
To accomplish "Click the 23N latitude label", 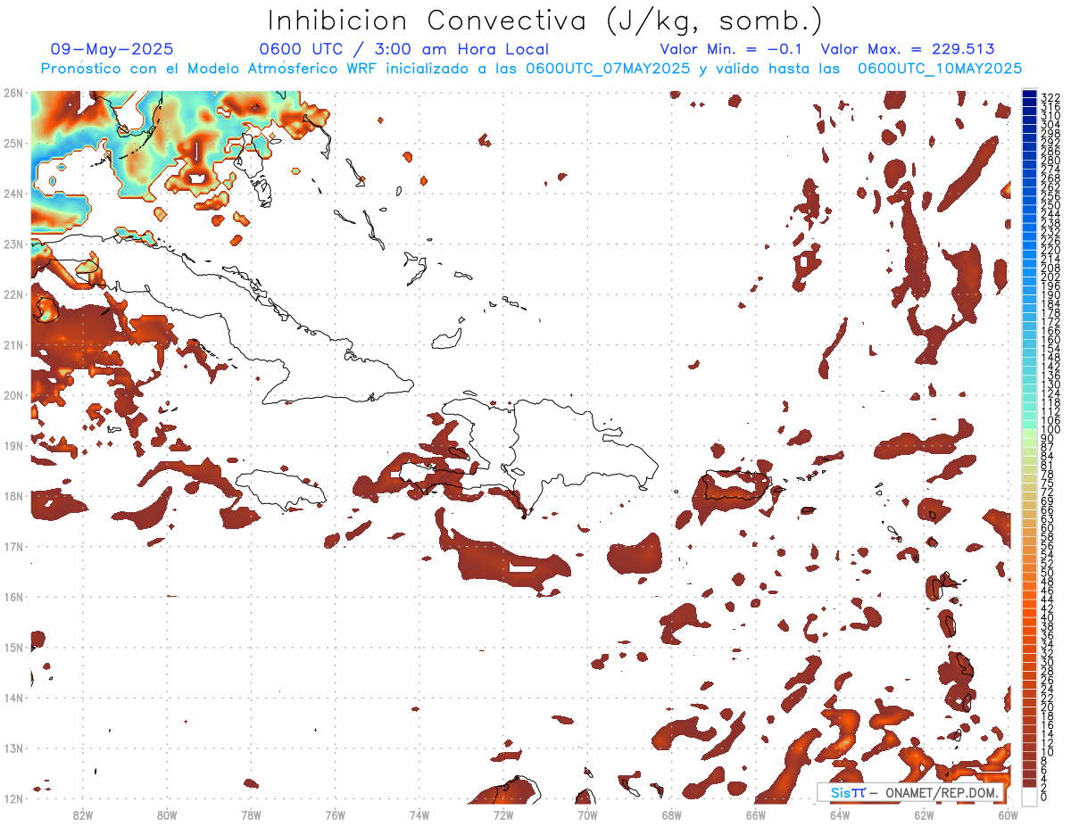I will [x=13, y=244].
